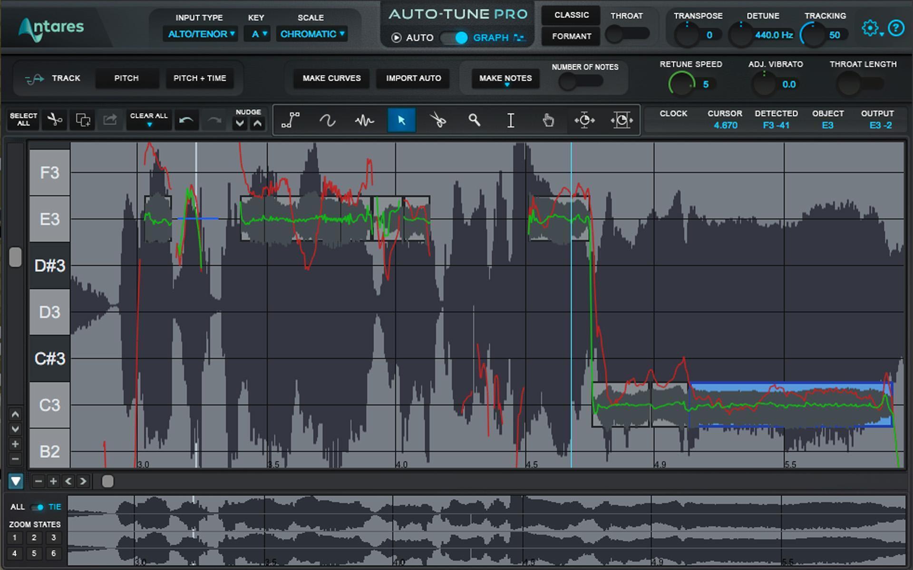Open the Key dropdown set to A
The height and width of the screenshot is (570, 913).
257,34
